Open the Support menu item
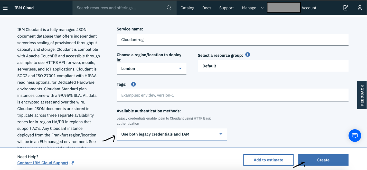This screenshot has width=367, height=170. 226,8
